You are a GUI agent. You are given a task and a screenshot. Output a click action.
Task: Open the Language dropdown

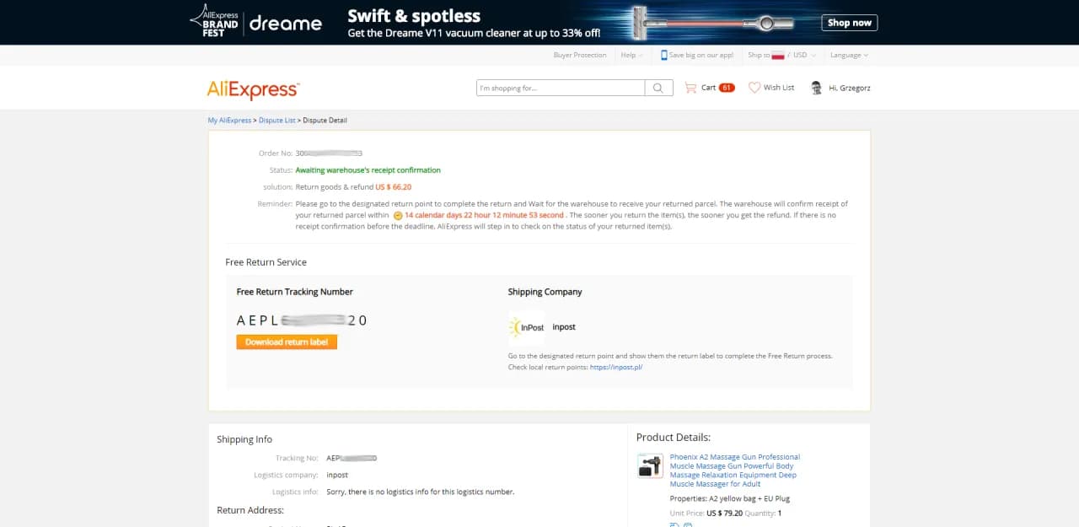(848, 55)
